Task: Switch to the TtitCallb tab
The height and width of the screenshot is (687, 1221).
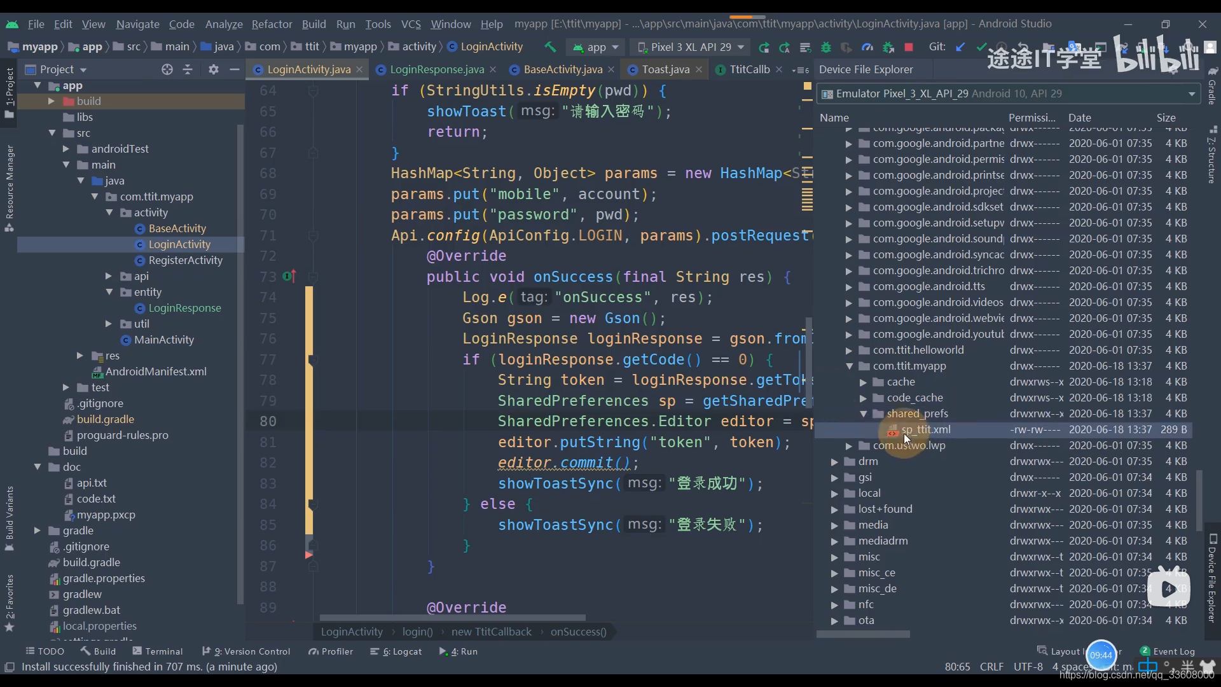Action: [749, 69]
